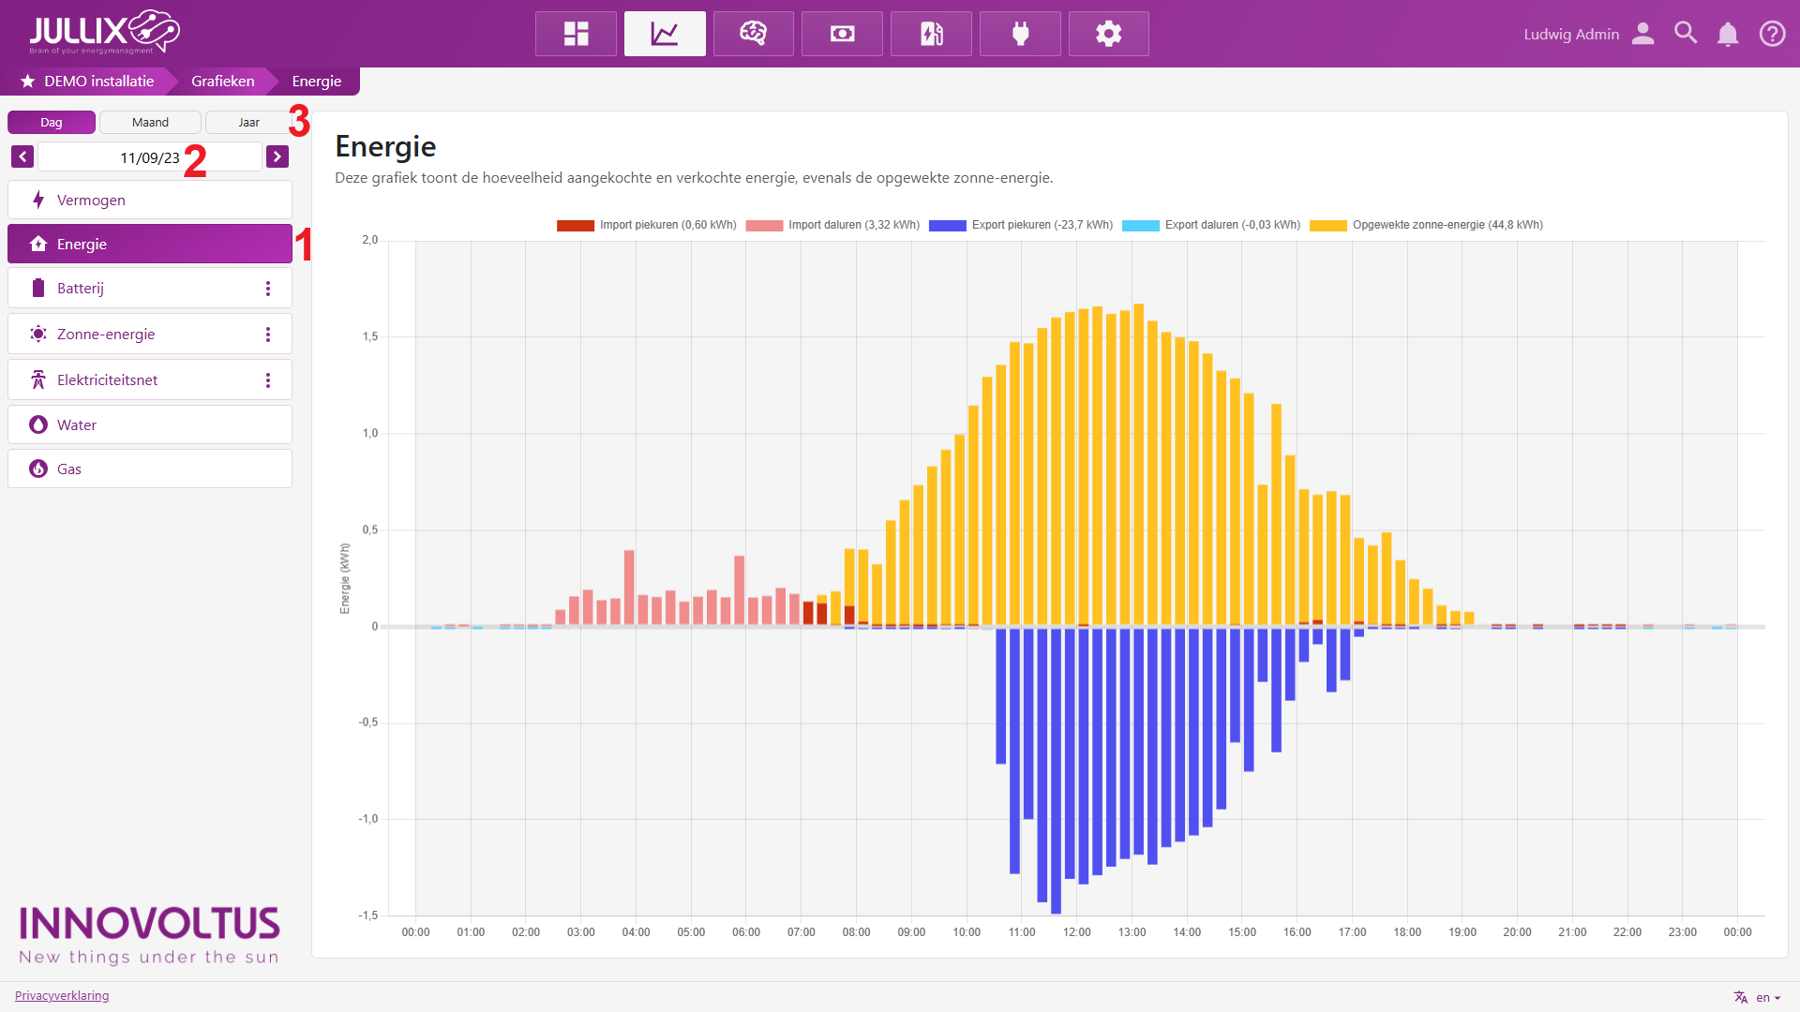Viewport: 1800px width, 1012px height.
Task: Click the help question mark icon
Action: 1772,34
